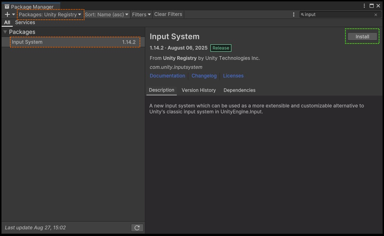Select Input System in package list
This screenshot has height=236, width=384.
point(74,42)
